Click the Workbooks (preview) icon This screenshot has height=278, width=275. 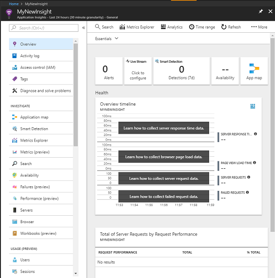pyautogui.click(x=15, y=233)
